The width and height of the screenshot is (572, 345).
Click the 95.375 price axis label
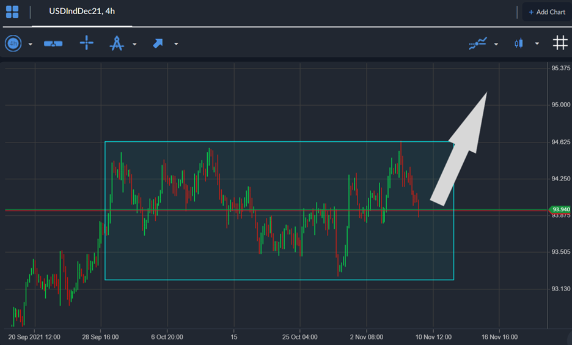(560, 68)
